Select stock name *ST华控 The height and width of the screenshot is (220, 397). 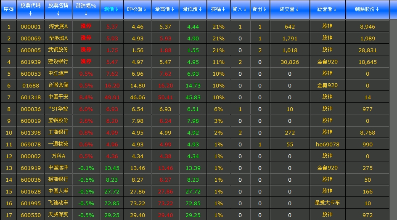58,109
